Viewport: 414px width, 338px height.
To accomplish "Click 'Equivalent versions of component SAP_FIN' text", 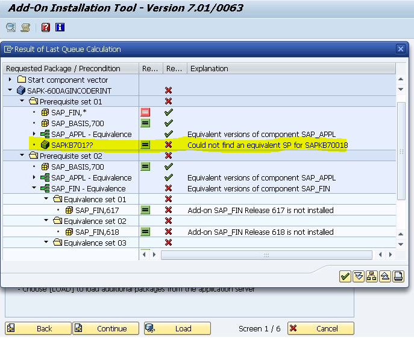I will (259, 188).
